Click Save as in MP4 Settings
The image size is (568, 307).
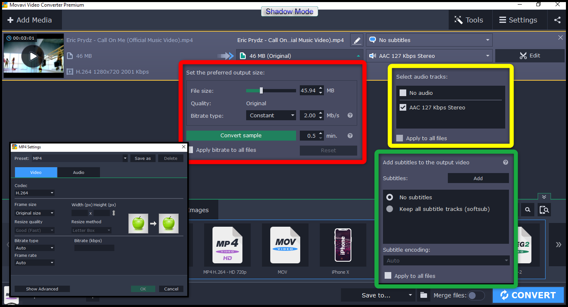pos(143,158)
